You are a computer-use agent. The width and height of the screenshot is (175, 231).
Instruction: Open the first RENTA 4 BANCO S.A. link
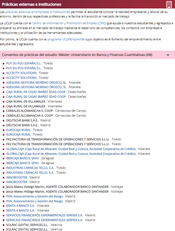[x=20, y=206]
